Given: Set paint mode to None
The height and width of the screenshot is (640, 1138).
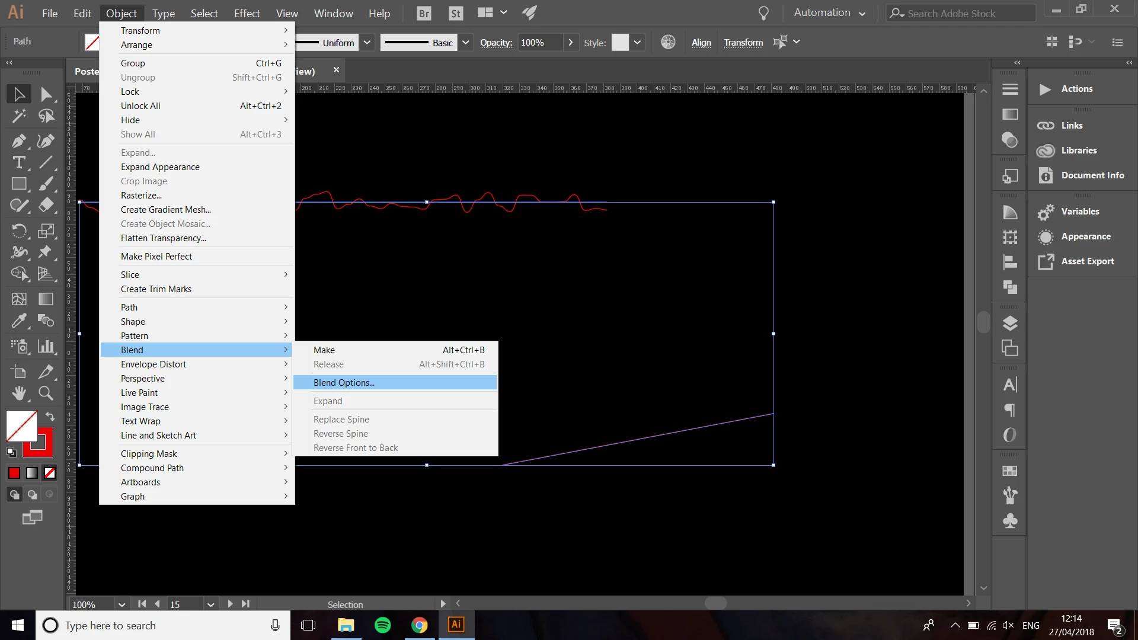Looking at the screenshot, I should (x=50, y=473).
